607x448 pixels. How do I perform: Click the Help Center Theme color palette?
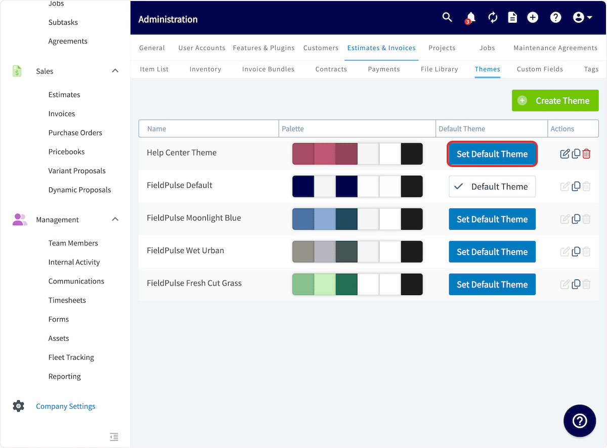[357, 154]
